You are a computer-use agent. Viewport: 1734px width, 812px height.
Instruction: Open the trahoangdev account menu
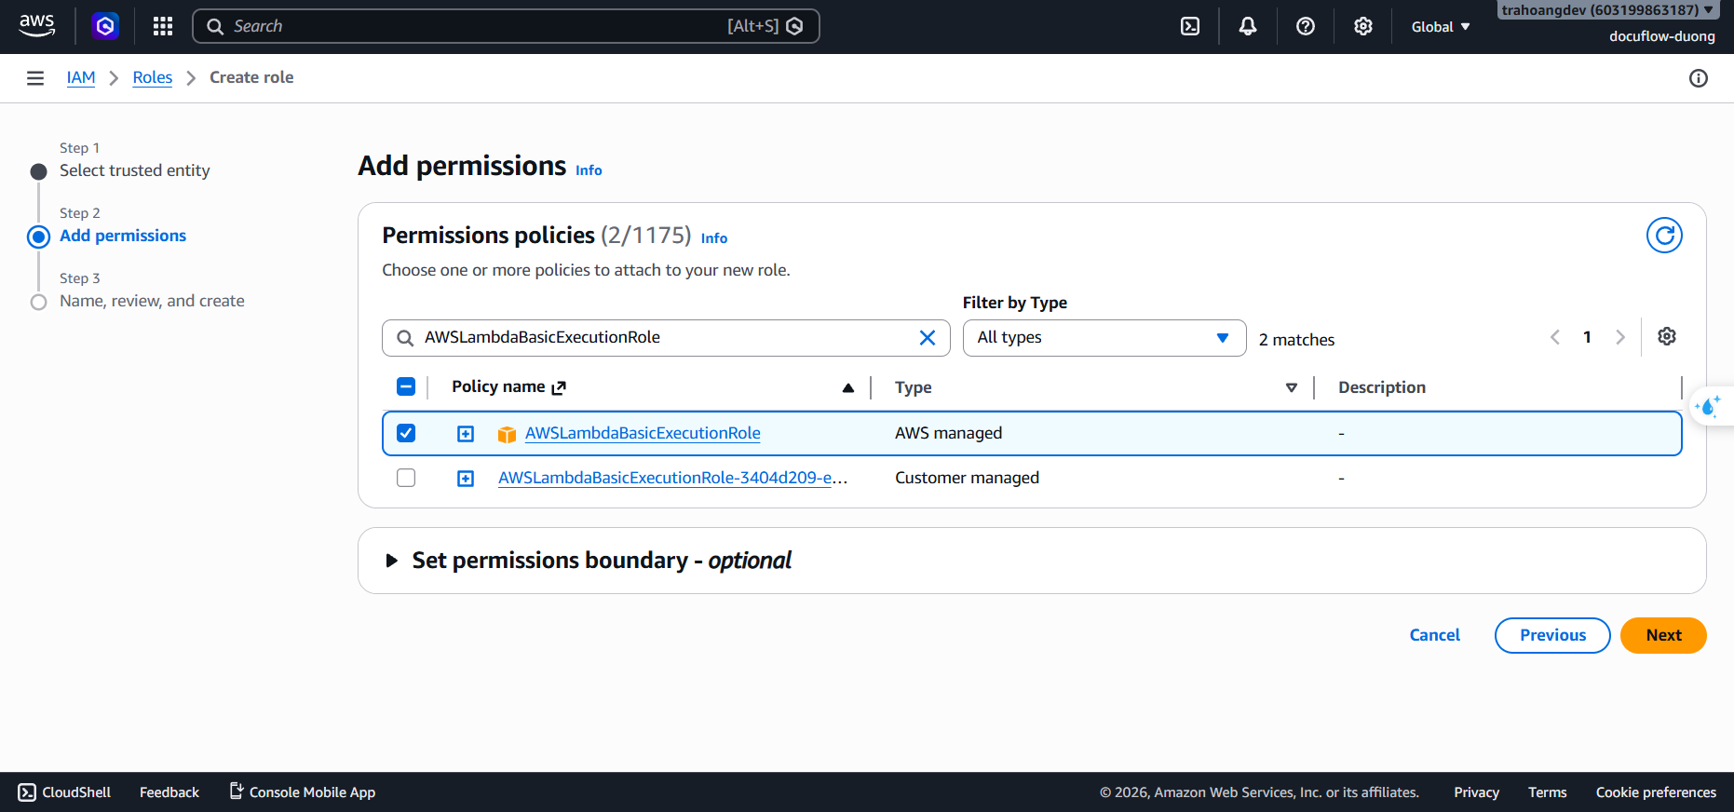(x=1607, y=10)
